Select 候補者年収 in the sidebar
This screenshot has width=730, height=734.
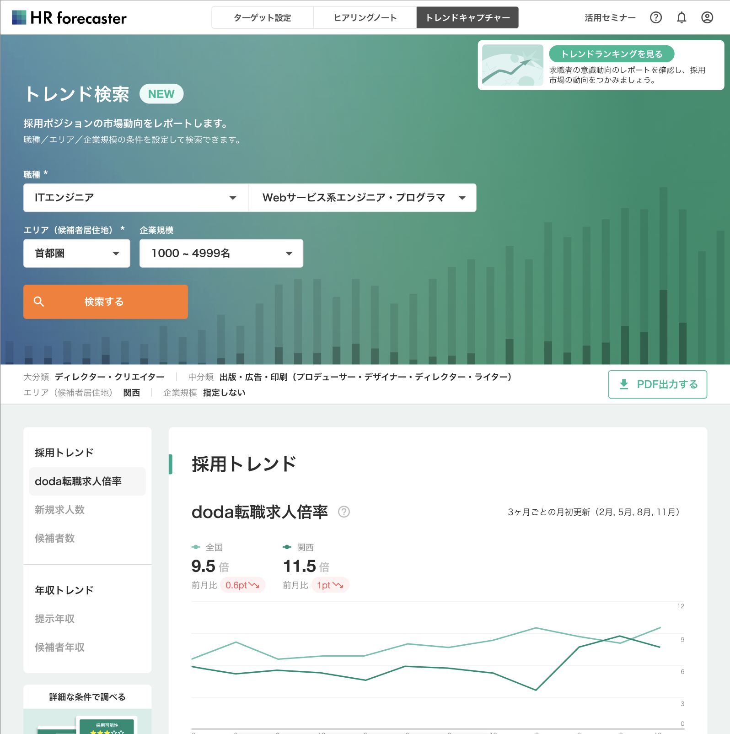[60, 647]
